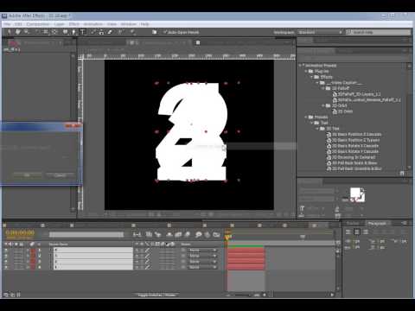Choose right align text in Paragraph panel
This screenshot has width=415, height=311.
click(x=366, y=232)
